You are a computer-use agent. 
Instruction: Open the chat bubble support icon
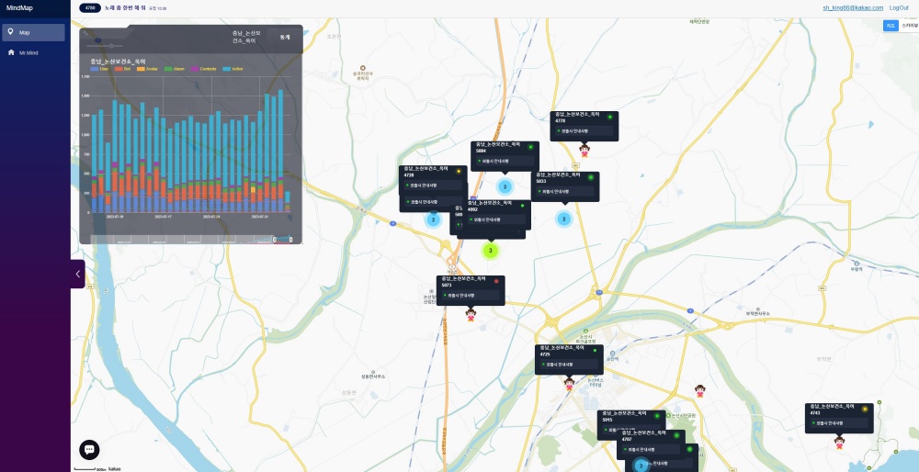click(89, 450)
